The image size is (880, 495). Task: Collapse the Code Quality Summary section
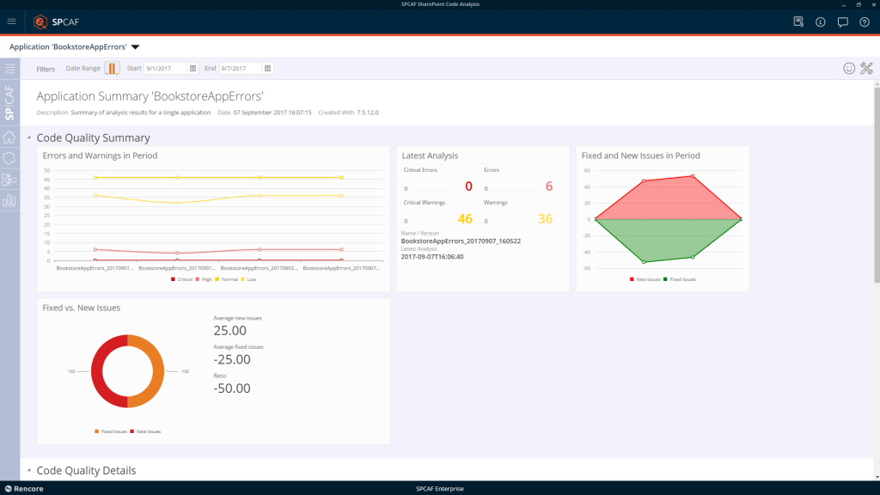(29, 137)
